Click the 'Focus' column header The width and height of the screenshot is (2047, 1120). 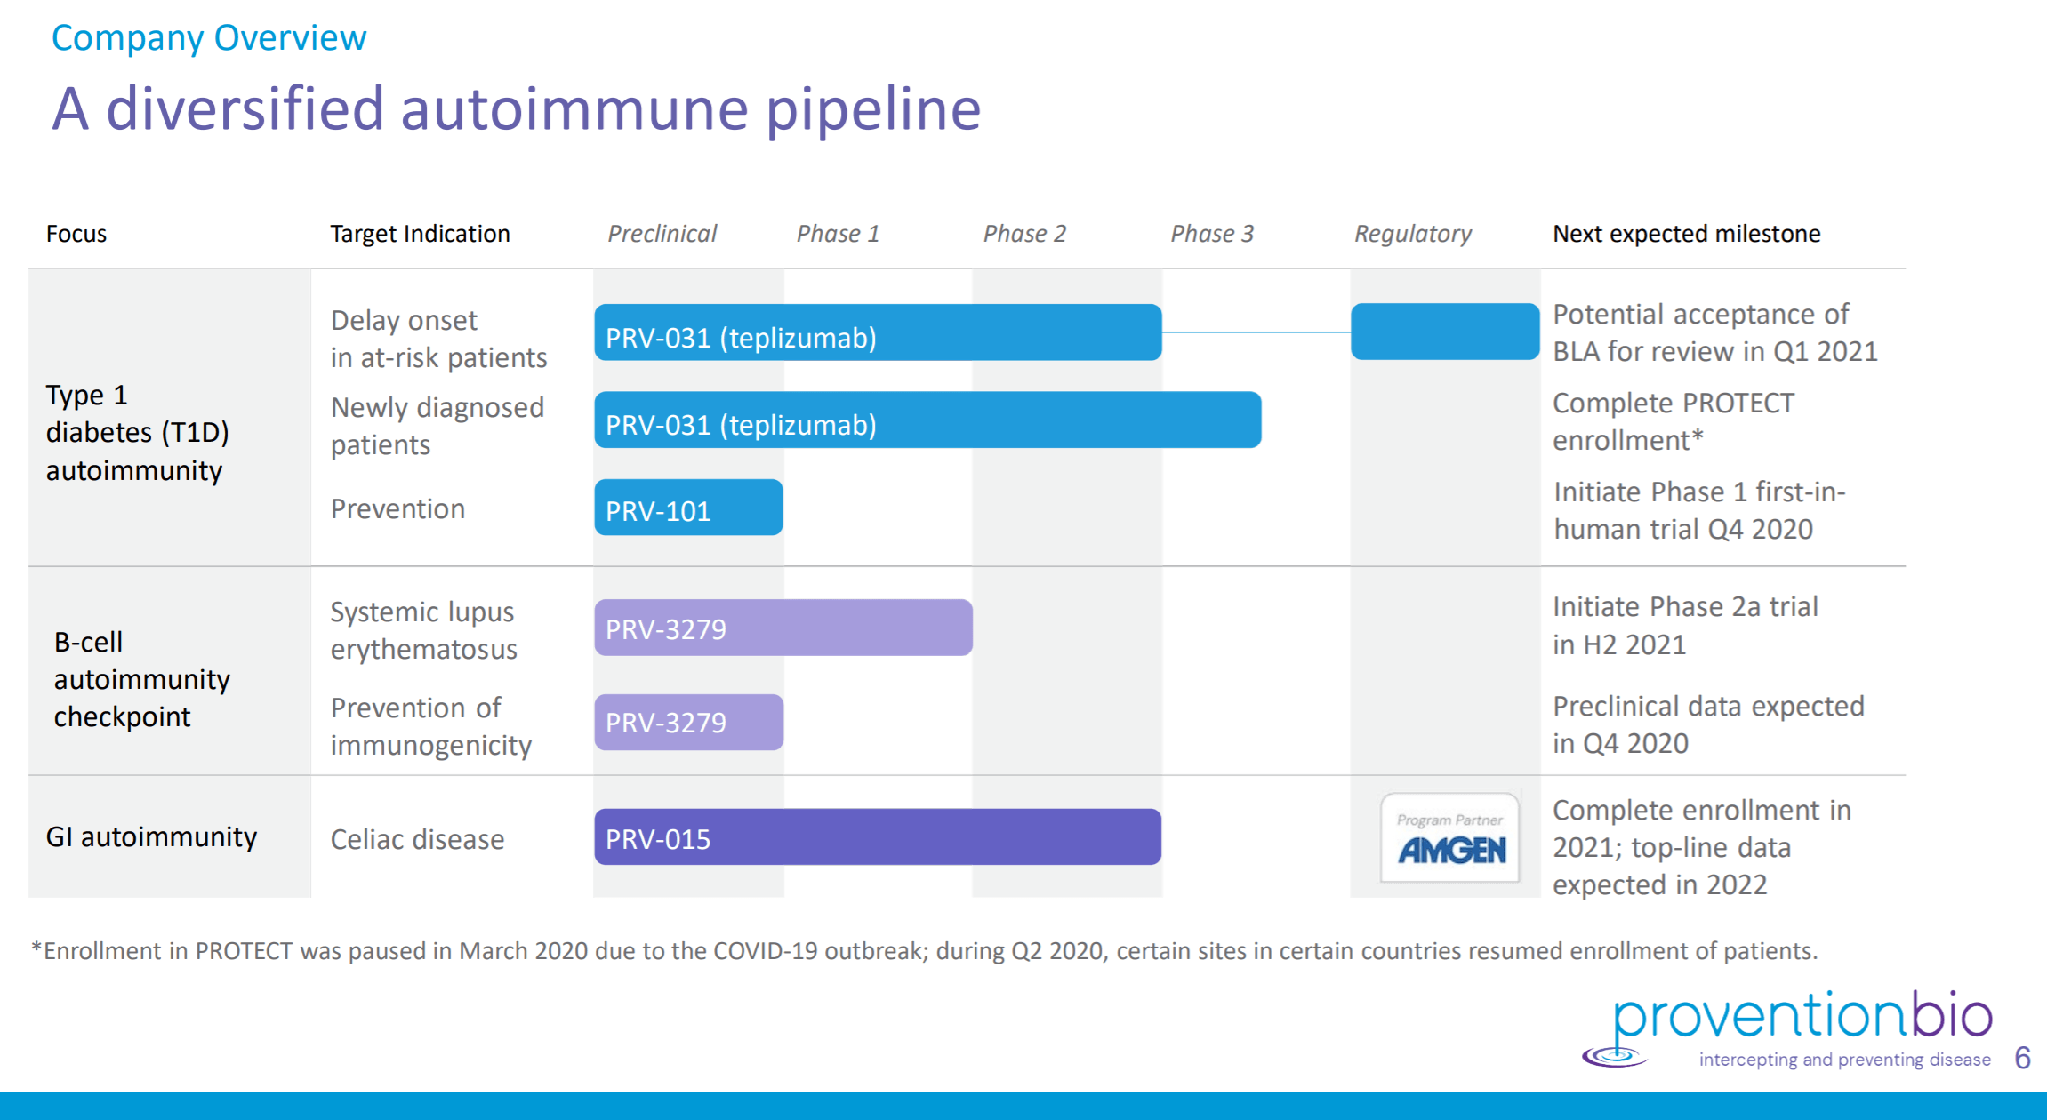coord(76,234)
